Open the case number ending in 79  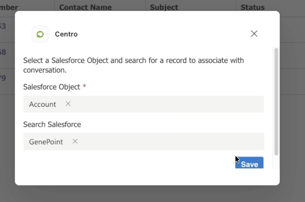pos(3,78)
